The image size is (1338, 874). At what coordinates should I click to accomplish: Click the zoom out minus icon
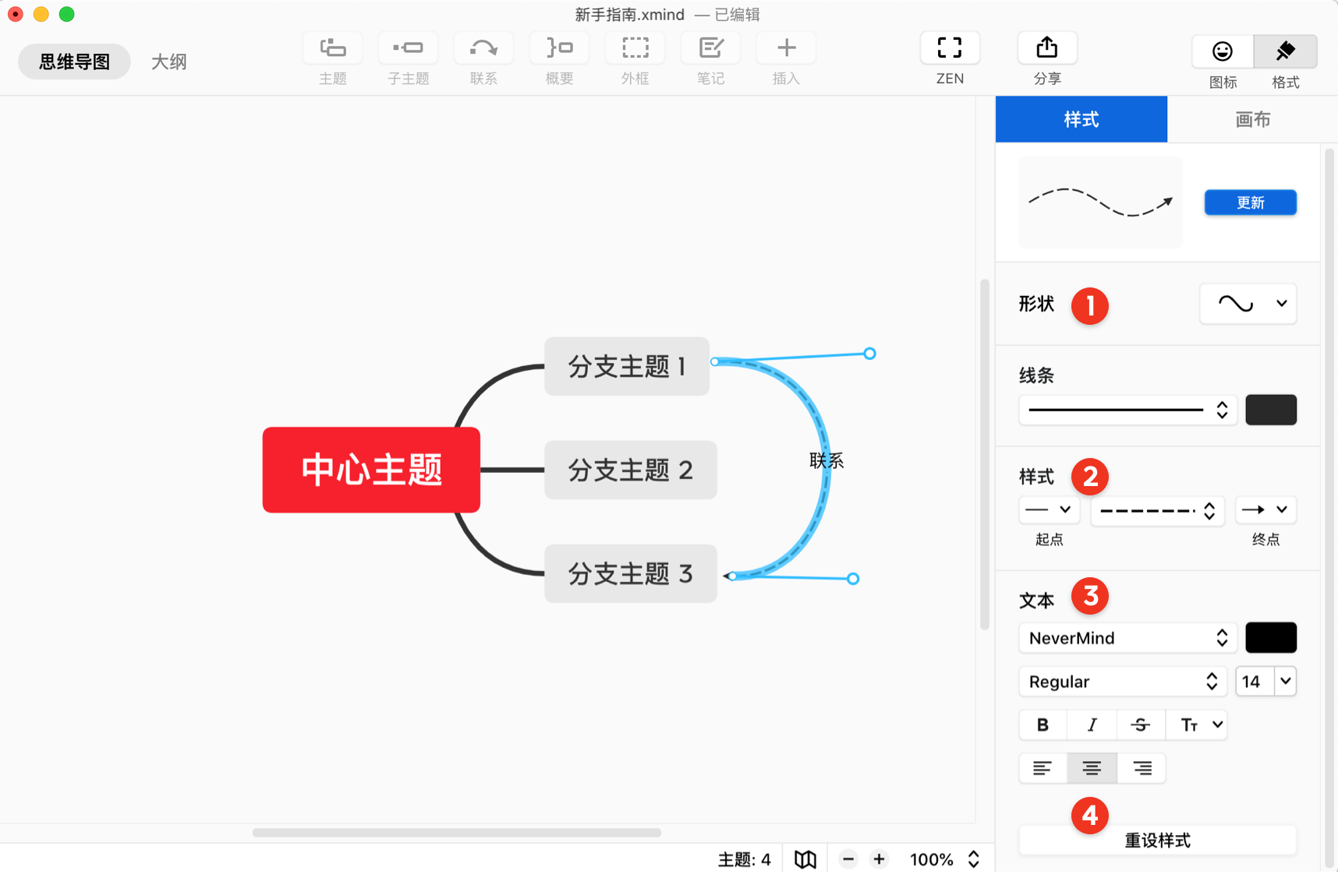point(848,859)
